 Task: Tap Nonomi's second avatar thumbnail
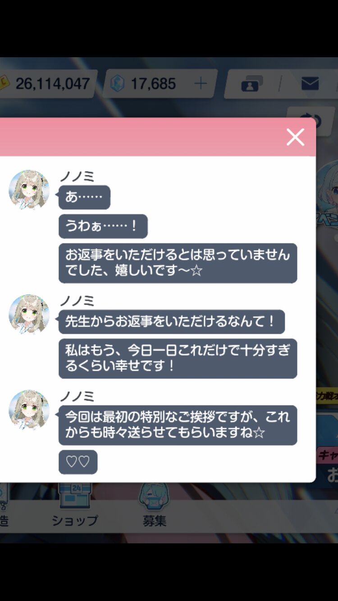pyautogui.click(x=29, y=314)
